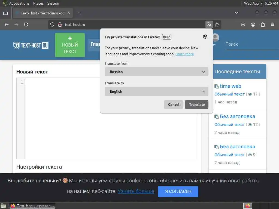This screenshot has height=209, width=279.
Task: Open the Firefox hamburger menu
Action: coord(272,24)
